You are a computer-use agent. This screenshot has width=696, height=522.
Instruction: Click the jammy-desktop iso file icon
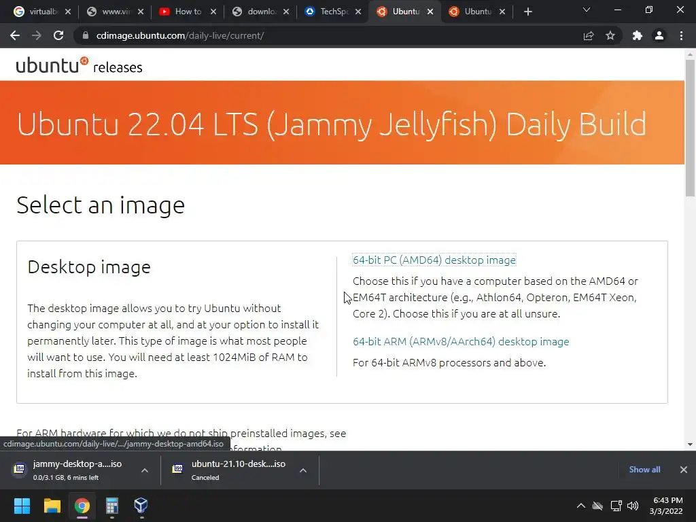[20, 468]
